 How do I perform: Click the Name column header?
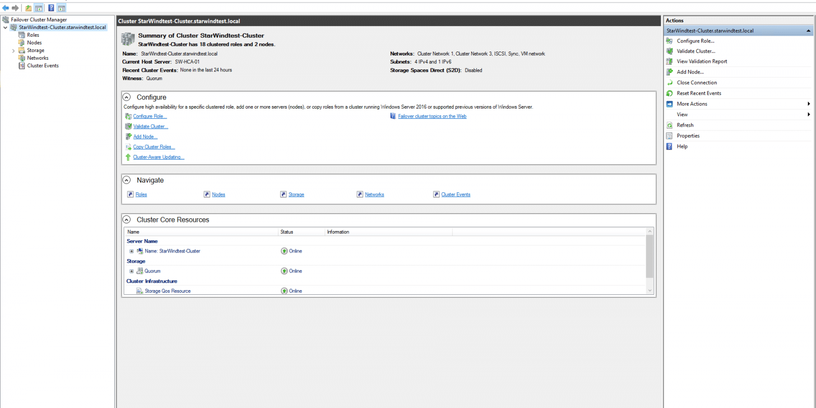[x=201, y=232]
